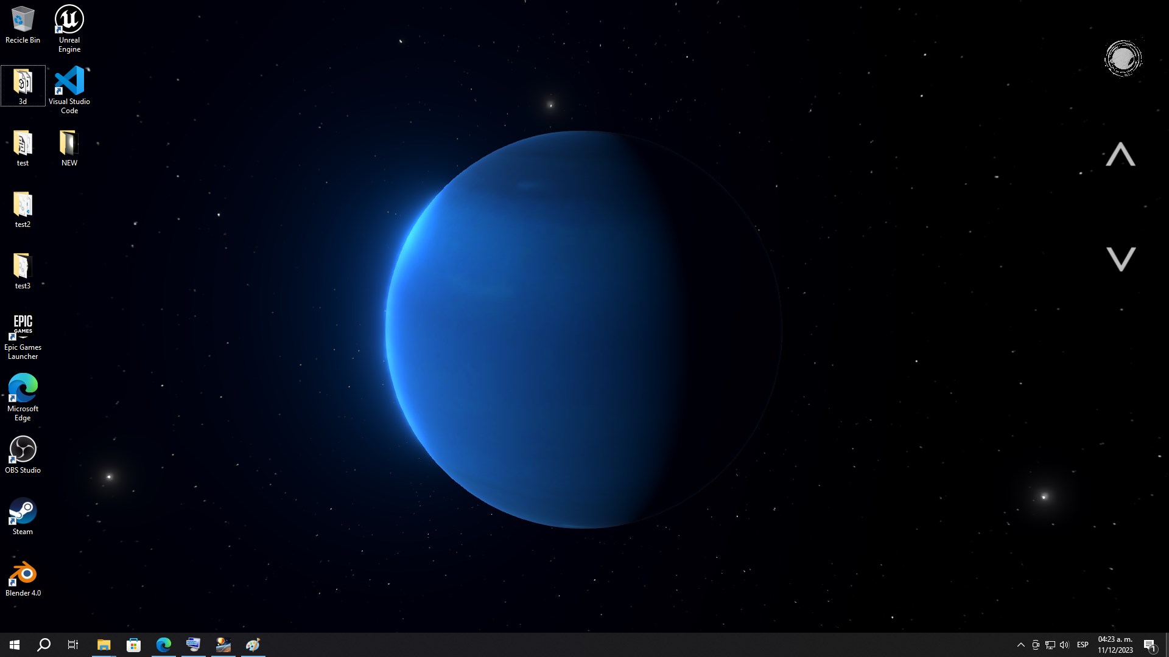Open the Recycle Bin
Image resolution: width=1169 pixels, height=657 pixels.
[23, 18]
